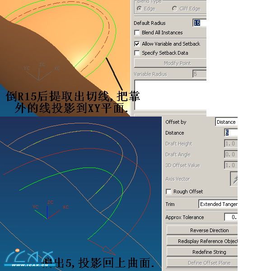Tick the Specify Setback Data checkbox
This screenshot has height=271, width=271.
click(x=137, y=53)
